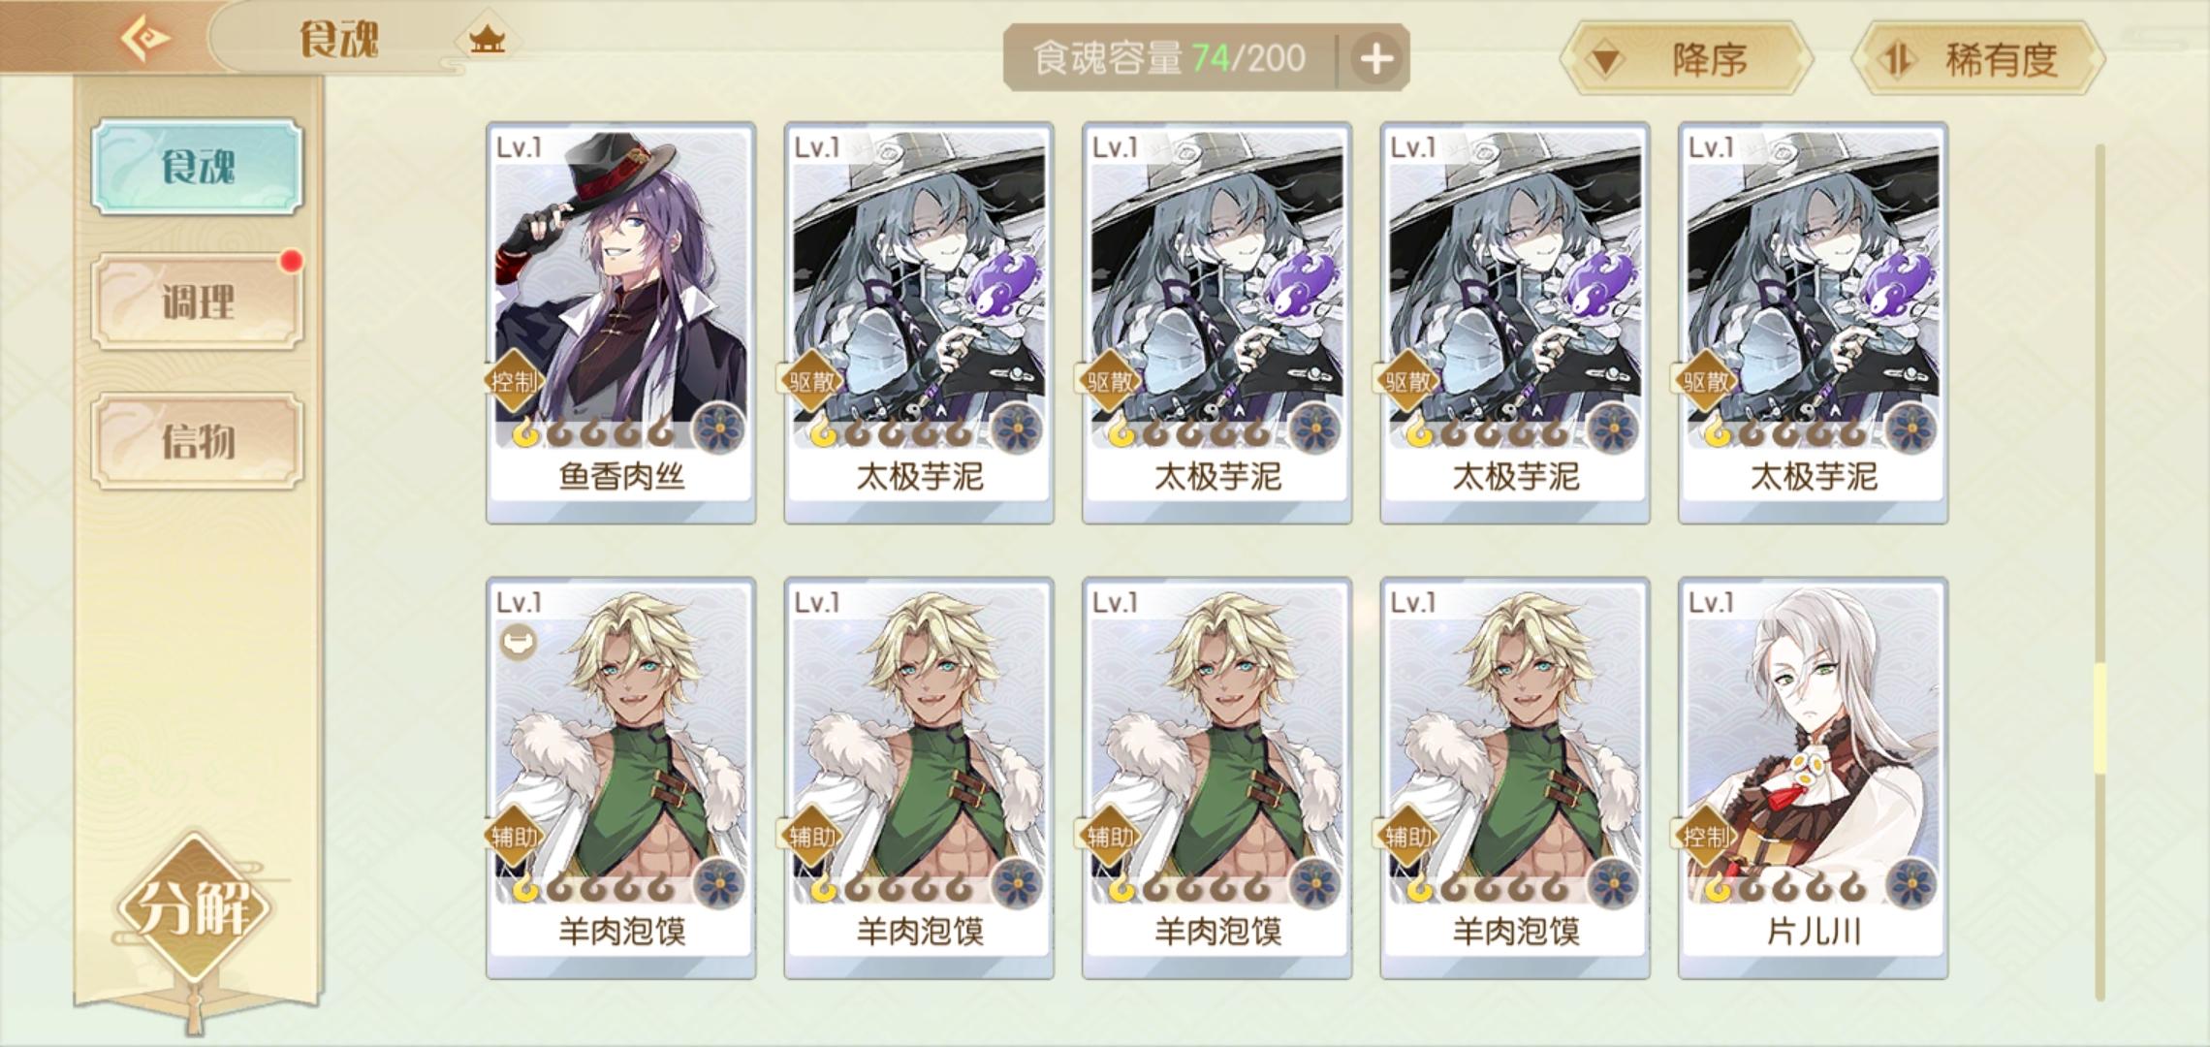The image size is (2210, 1047).
Task: Tap the 驱散 badge on first 太极芋泥 card
Action: 811,381
